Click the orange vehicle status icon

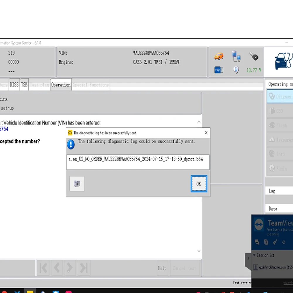(219, 56)
